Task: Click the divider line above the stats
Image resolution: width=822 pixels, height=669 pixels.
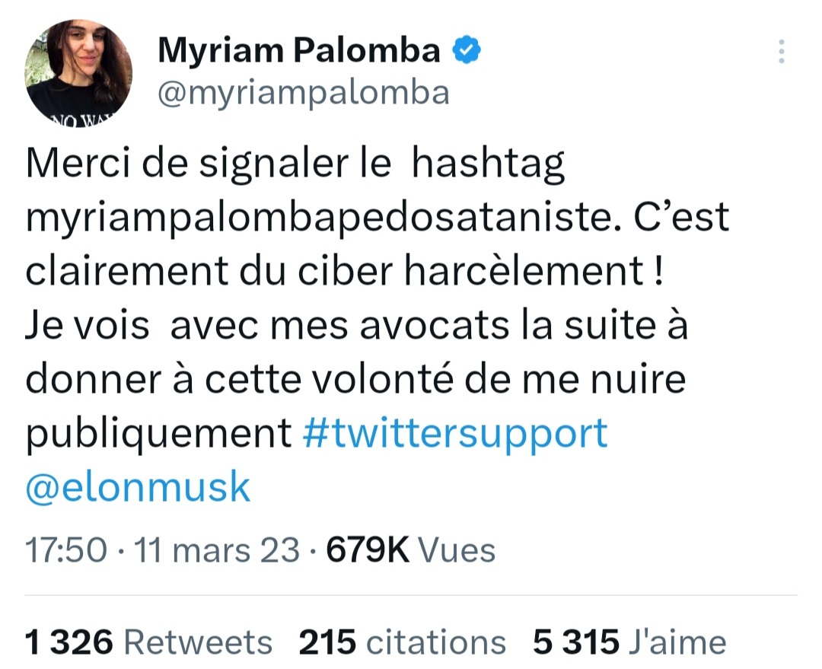Action: [x=411, y=595]
